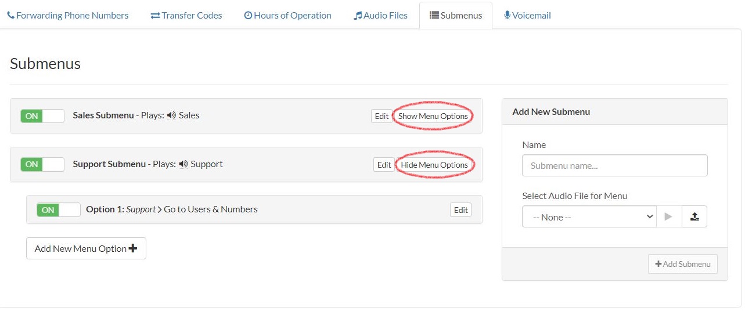Expand Sales Submenu with Show Menu Options
The width and height of the screenshot is (745, 311).
click(433, 116)
